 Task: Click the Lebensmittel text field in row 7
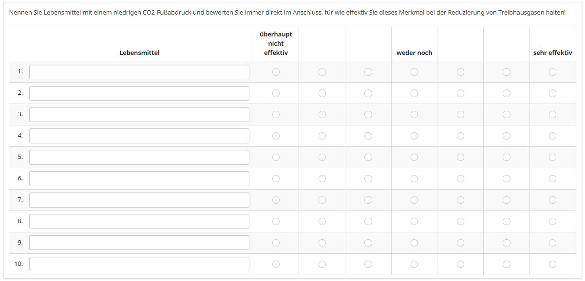(x=139, y=200)
